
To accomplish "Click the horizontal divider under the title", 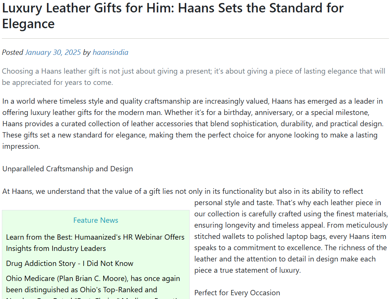I will 195,39.
